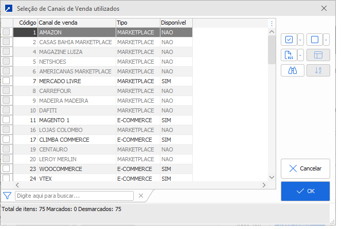Open the three-dot grid options menu
The image size is (343, 229).
[x=272, y=24]
